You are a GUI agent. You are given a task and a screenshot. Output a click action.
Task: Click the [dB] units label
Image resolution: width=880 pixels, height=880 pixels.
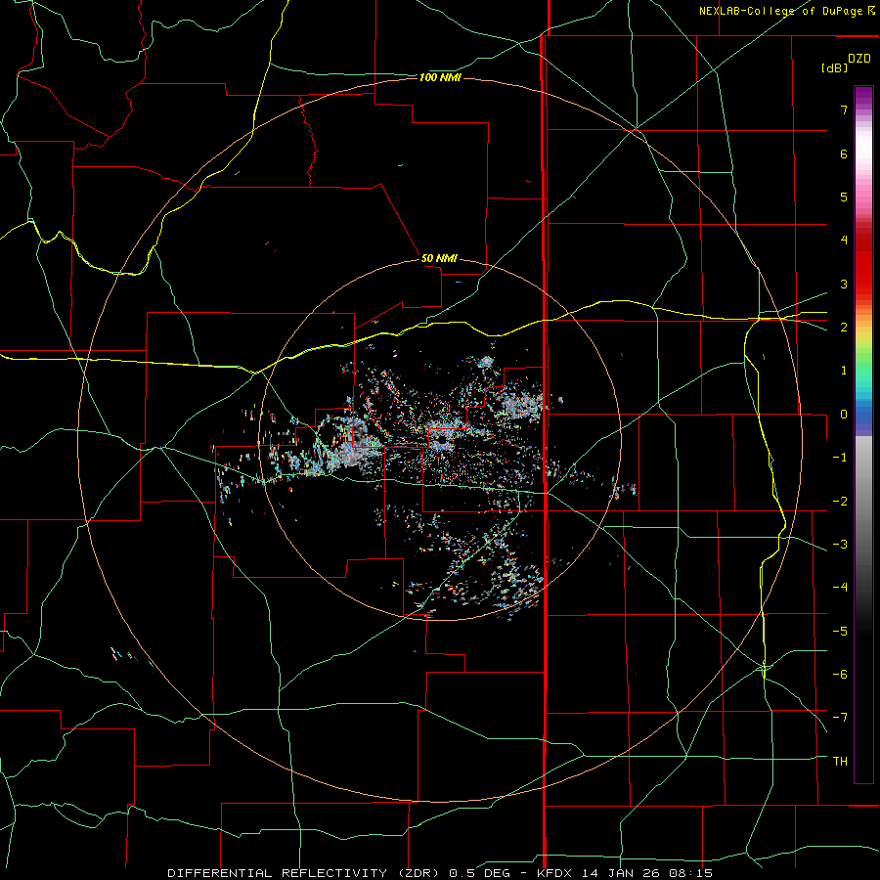(x=834, y=67)
